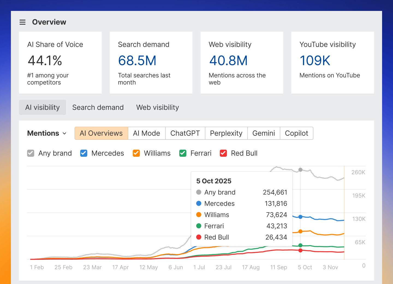Uncheck the Mercedes brand filter

84,153
